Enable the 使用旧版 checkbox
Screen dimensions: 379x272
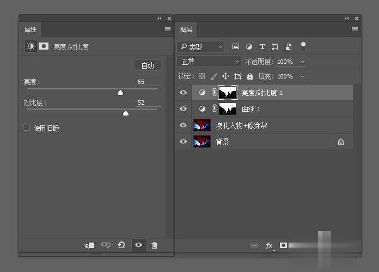coord(26,128)
